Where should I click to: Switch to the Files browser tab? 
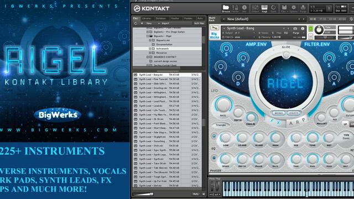pyautogui.click(x=136, y=18)
